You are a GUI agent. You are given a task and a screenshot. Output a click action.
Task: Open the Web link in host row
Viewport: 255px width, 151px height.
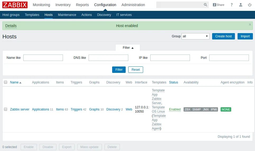coord(129,109)
